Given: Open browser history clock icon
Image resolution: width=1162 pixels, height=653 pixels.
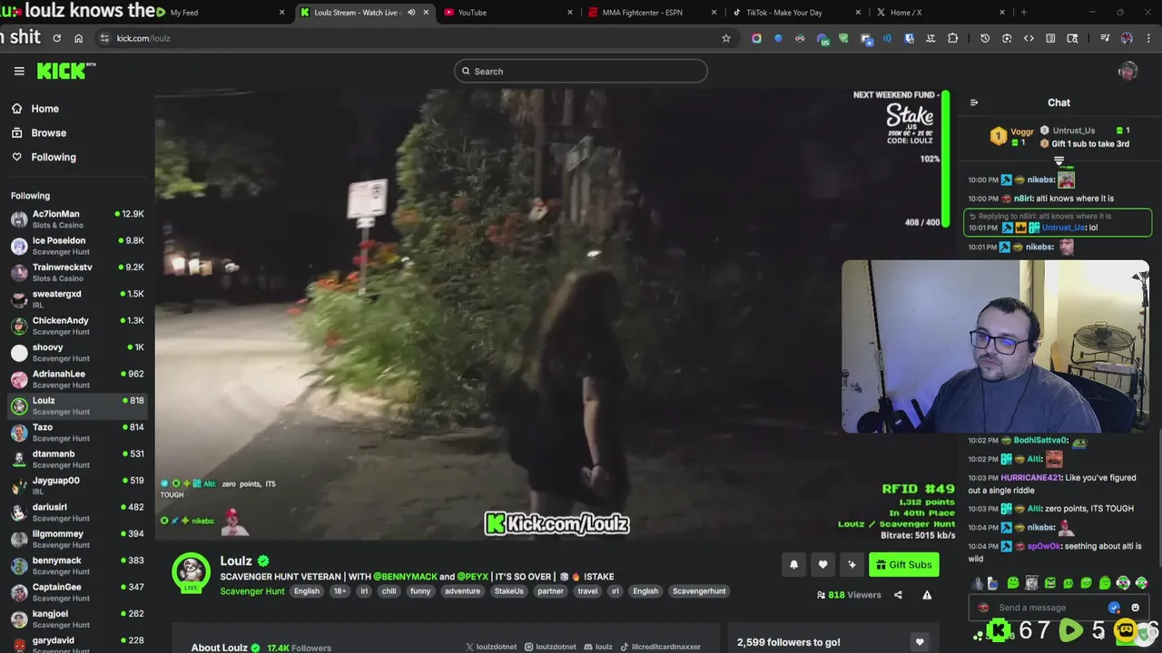Looking at the screenshot, I should click(x=985, y=38).
